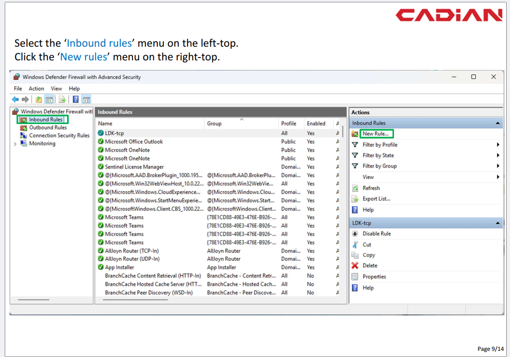Delete the LDK-tcp rule via red X
510x357 pixels.
355,266
